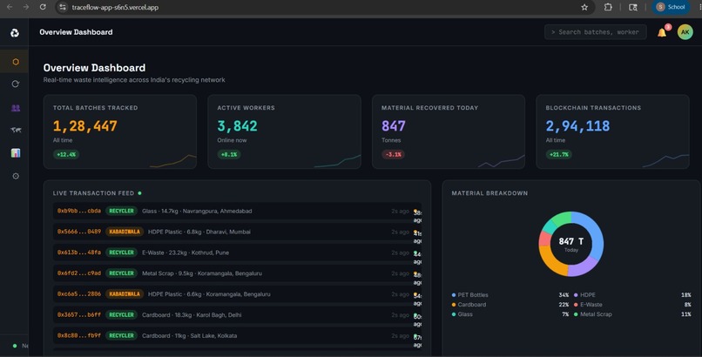Click RECYCLER tag on the E-Waste Pune row

(x=121, y=253)
